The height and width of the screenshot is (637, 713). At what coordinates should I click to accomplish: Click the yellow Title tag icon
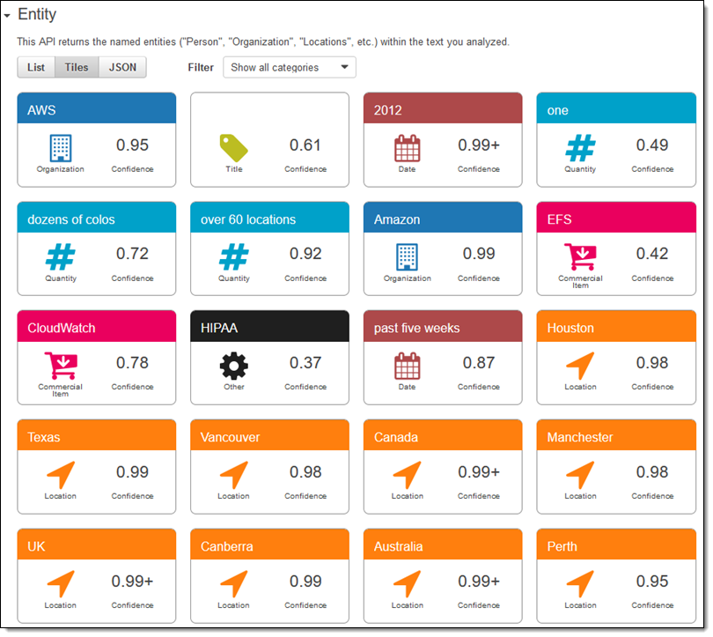tap(234, 148)
